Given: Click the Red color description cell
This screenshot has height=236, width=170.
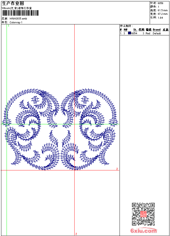Looking at the screenshot, I should [148, 33].
